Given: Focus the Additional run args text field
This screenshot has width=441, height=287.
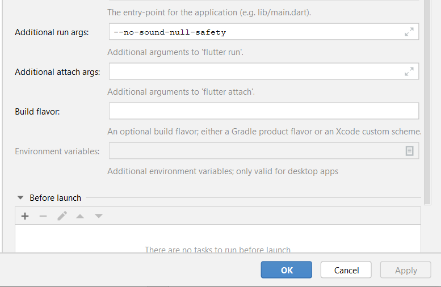Looking at the screenshot, I should pos(255,32).
